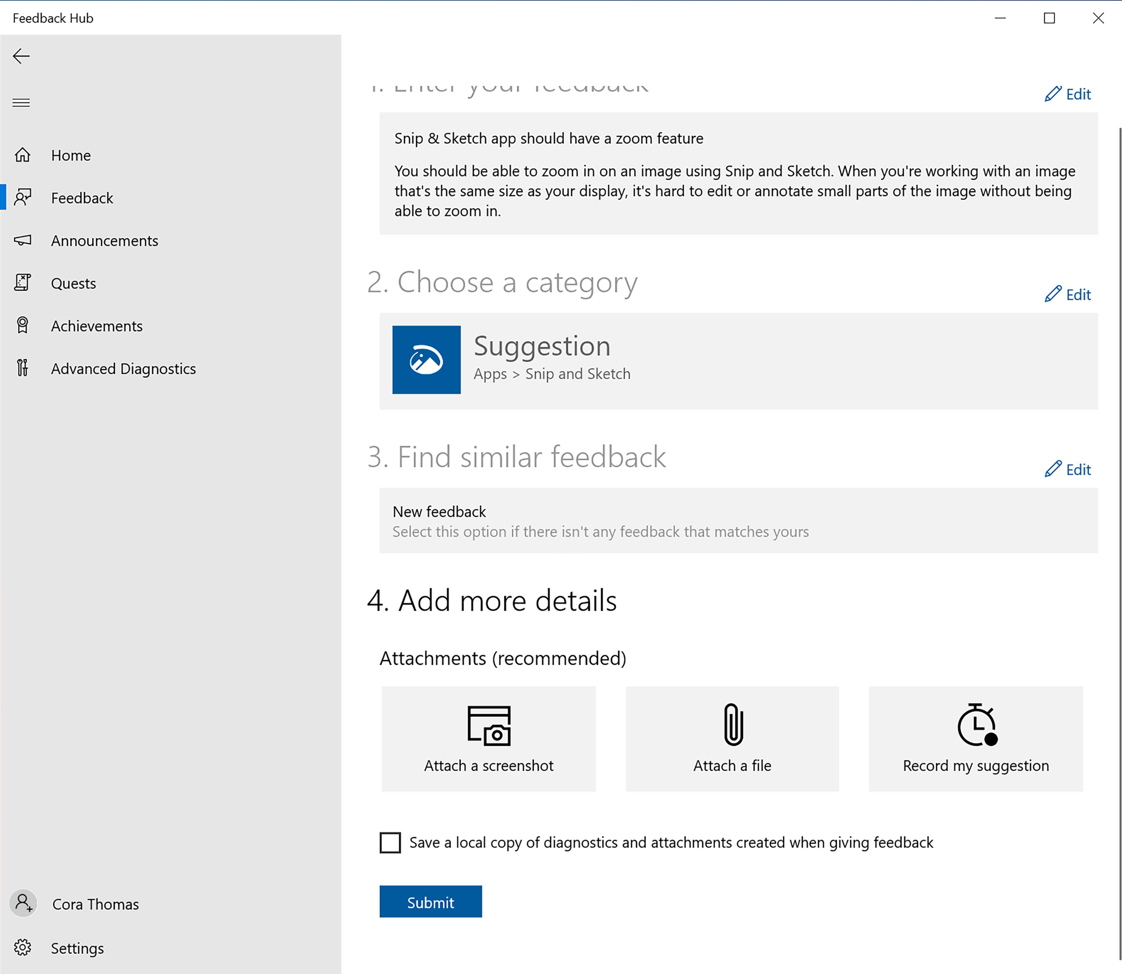This screenshot has height=974, width=1122.
Task: Open the Settings menu item
Action: click(76, 947)
